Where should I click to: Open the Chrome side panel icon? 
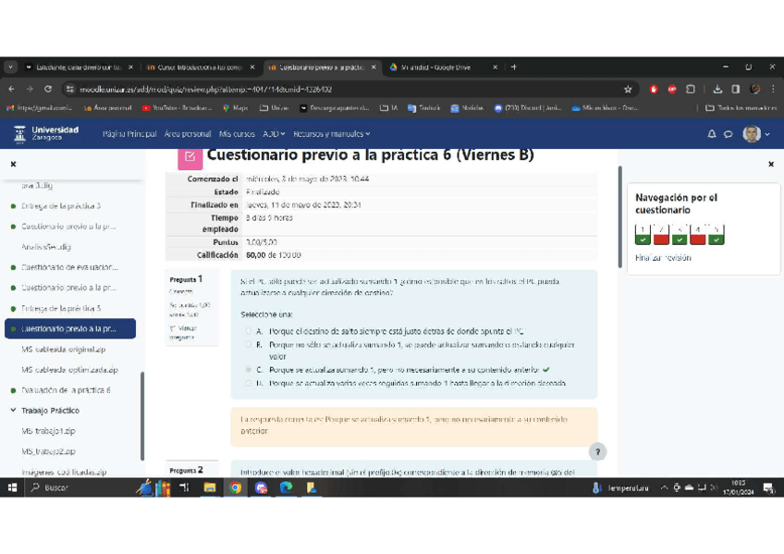tap(736, 89)
